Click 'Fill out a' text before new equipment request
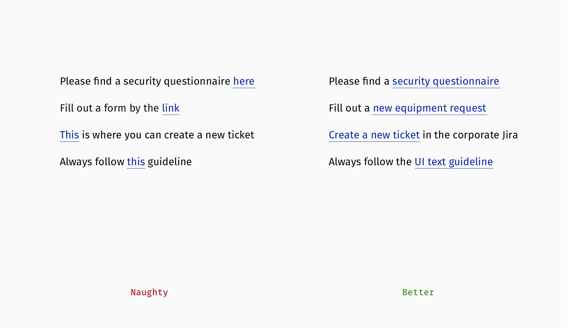This screenshot has width=568, height=328. pyautogui.click(x=349, y=108)
